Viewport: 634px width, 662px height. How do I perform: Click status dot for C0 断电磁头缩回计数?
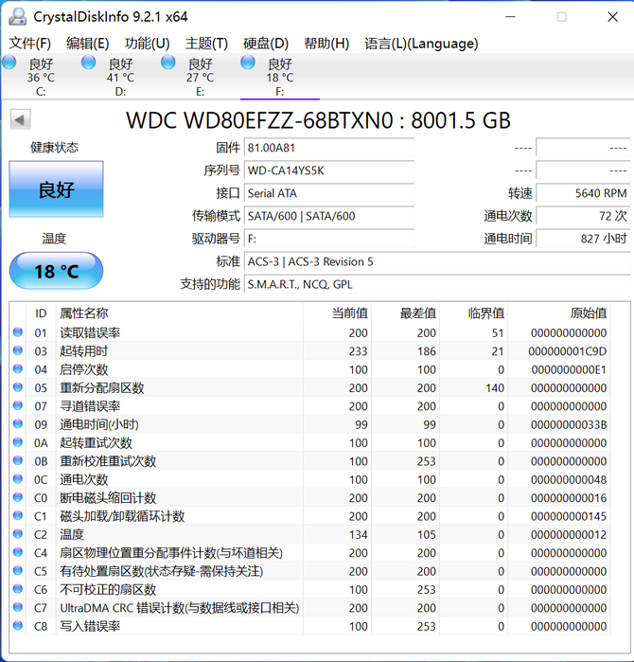click(x=18, y=497)
